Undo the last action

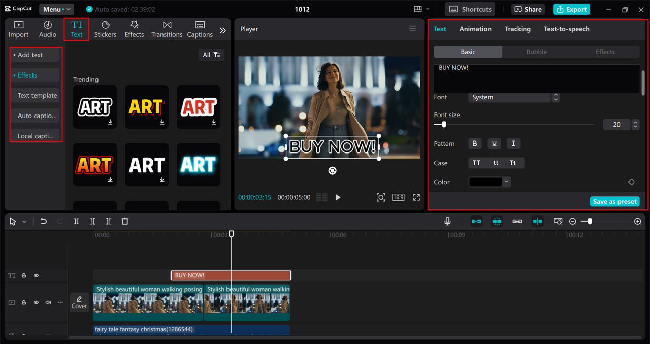click(x=44, y=221)
